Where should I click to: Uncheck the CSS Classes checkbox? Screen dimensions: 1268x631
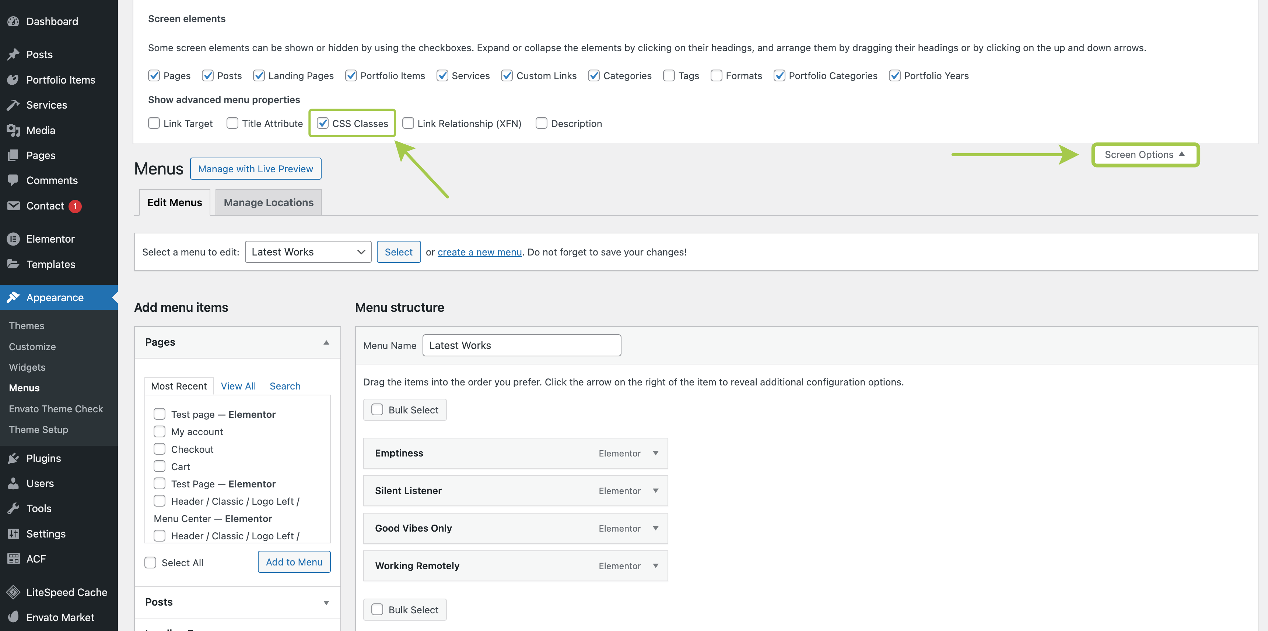click(x=323, y=123)
